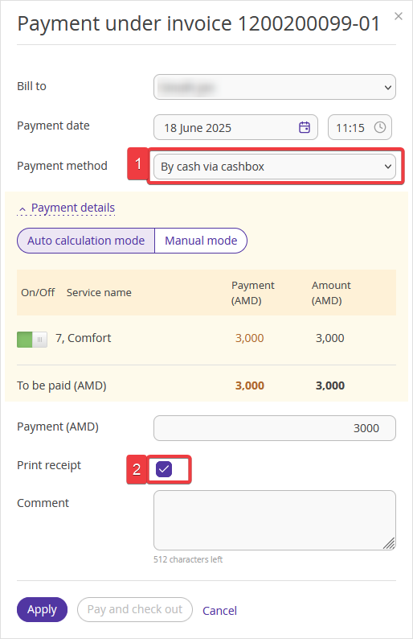
Task: Click inside the Comment text area
Action: tap(275, 520)
